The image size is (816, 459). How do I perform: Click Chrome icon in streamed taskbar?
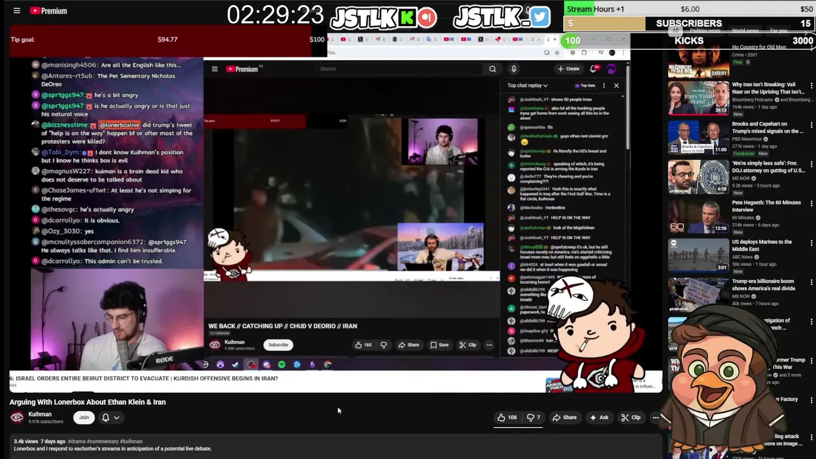[328, 365]
